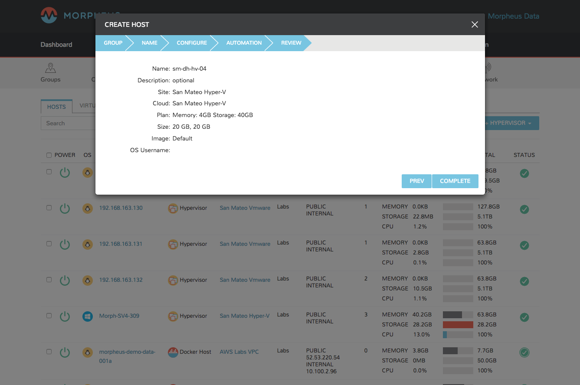Select the Review wizard step

tap(291, 43)
